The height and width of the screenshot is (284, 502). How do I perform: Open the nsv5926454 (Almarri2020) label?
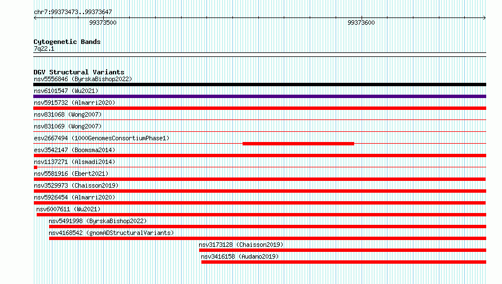click(x=74, y=197)
